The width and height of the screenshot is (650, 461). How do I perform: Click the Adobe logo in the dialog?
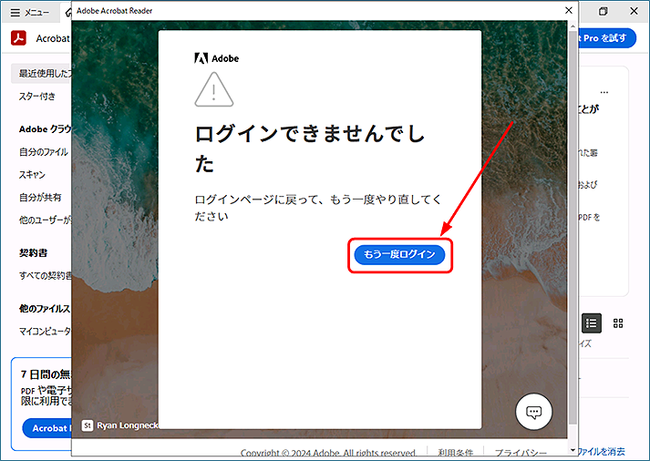point(216,58)
